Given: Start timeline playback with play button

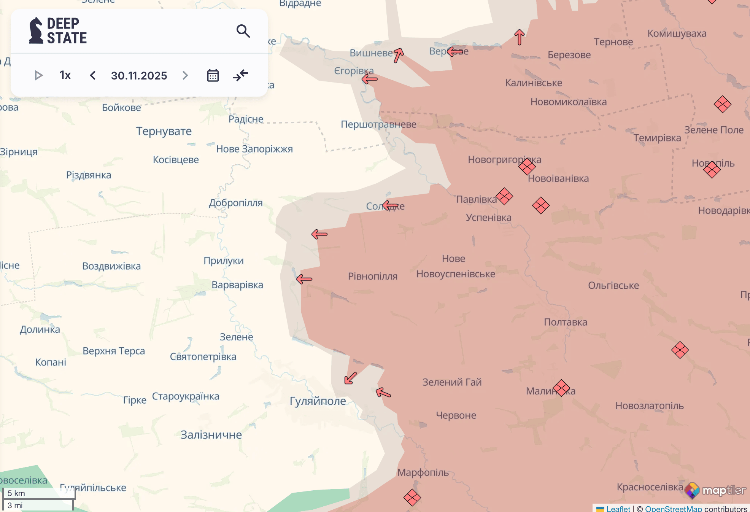Looking at the screenshot, I should [x=38, y=75].
